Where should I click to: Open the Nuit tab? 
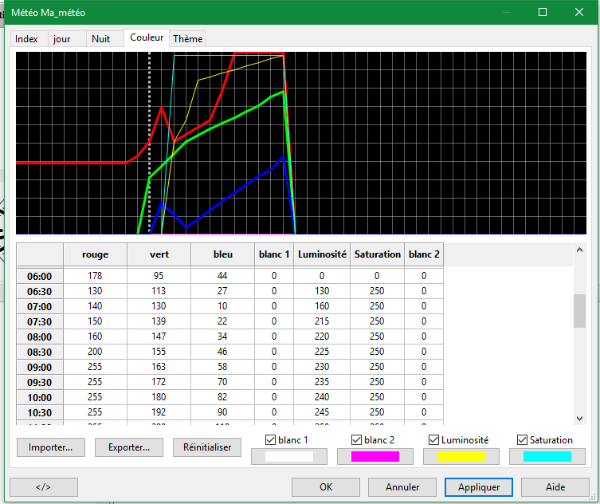tap(100, 38)
